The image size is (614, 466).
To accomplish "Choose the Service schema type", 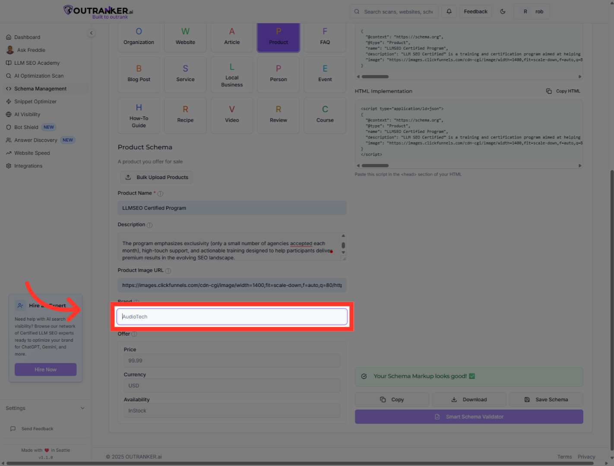I will click(x=185, y=75).
